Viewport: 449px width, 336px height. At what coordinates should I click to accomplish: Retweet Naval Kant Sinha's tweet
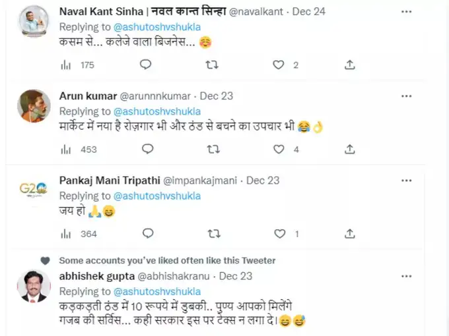[x=213, y=65]
